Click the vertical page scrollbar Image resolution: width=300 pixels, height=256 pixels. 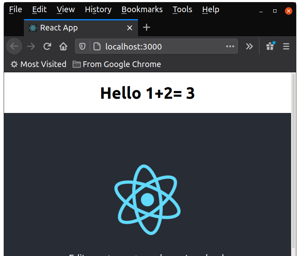click(294, 161)
